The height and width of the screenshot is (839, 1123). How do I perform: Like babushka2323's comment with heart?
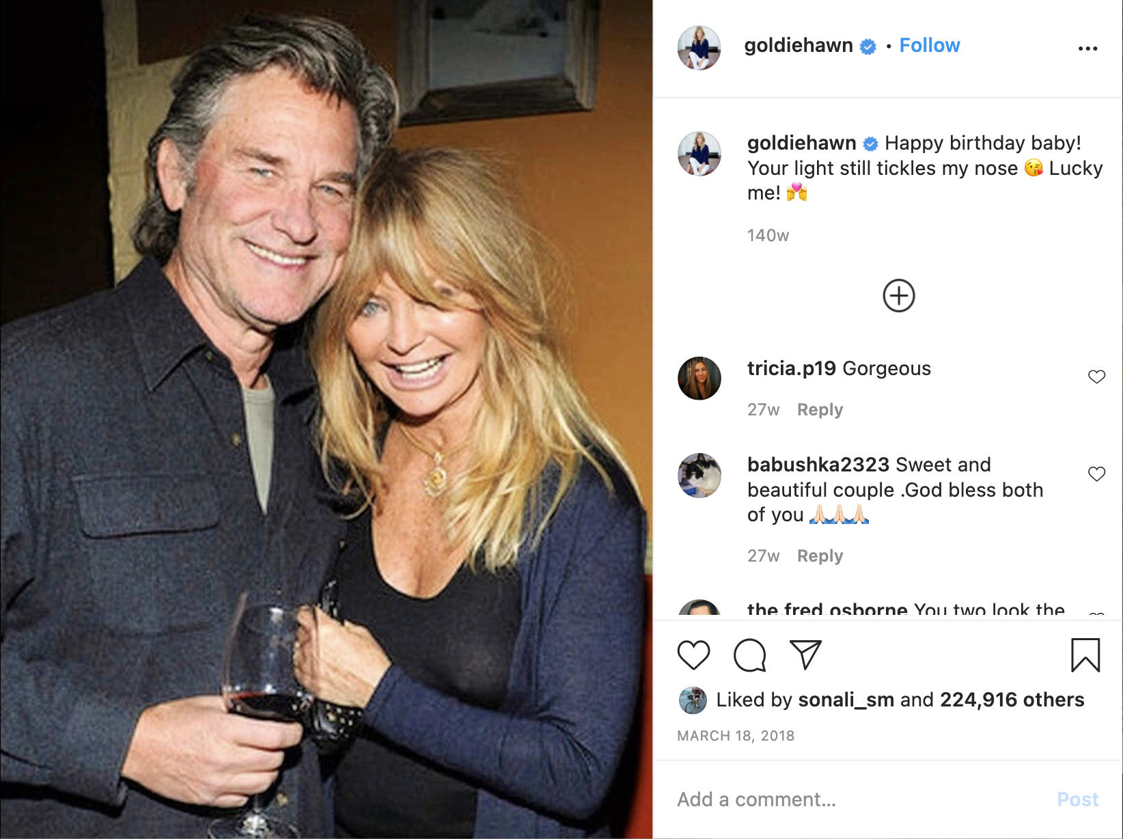1096,473
